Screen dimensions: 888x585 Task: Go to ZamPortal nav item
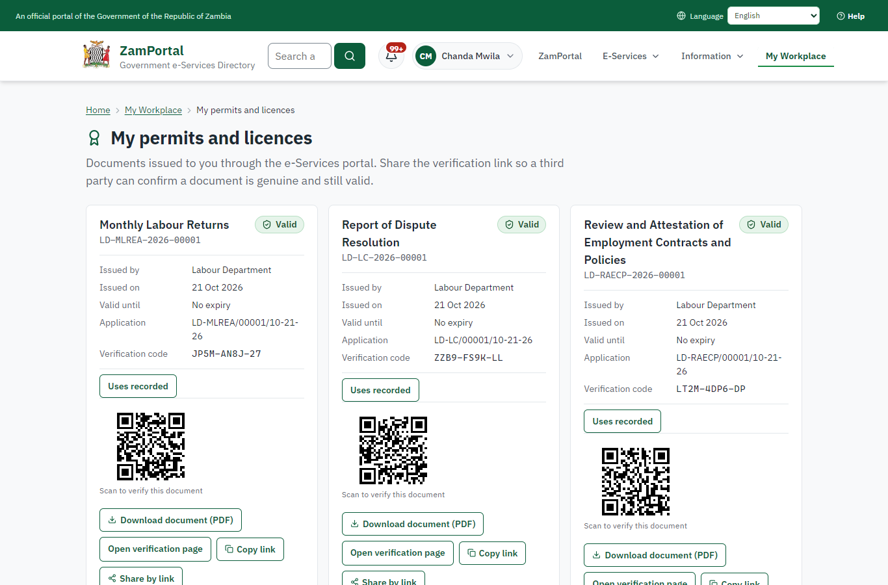pos(560,56)
